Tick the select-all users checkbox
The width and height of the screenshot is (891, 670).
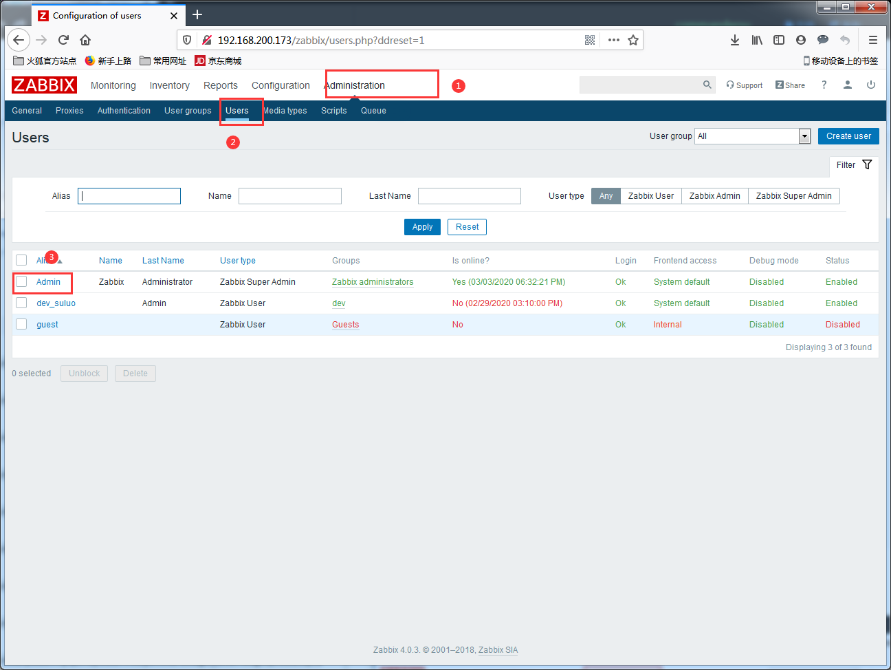tap(21, 260)
